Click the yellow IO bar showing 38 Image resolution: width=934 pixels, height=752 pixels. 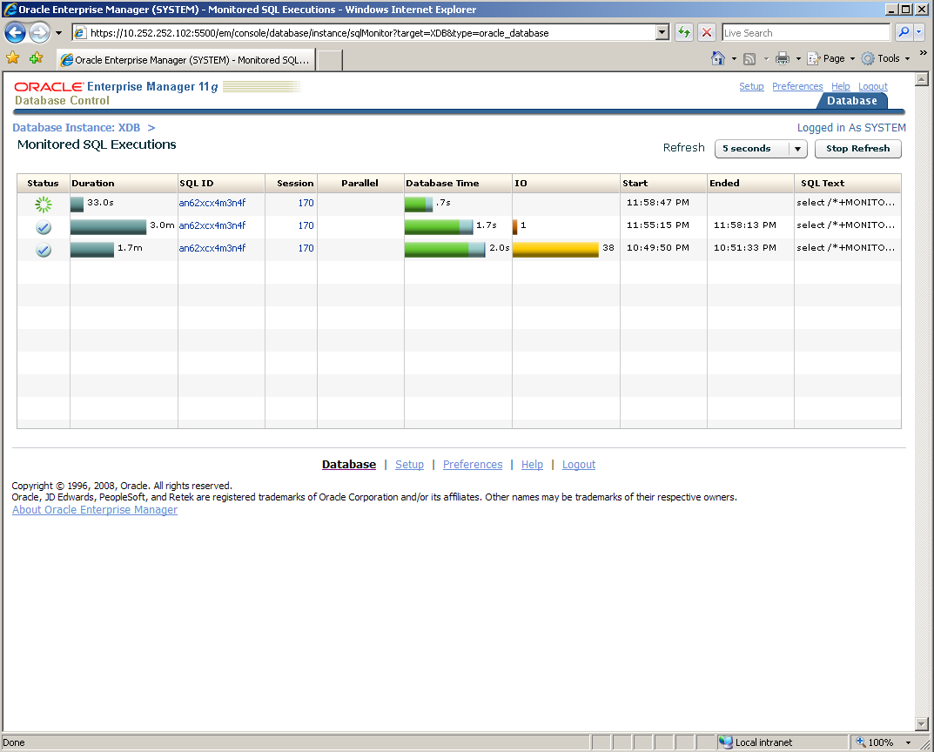(555, 250)
